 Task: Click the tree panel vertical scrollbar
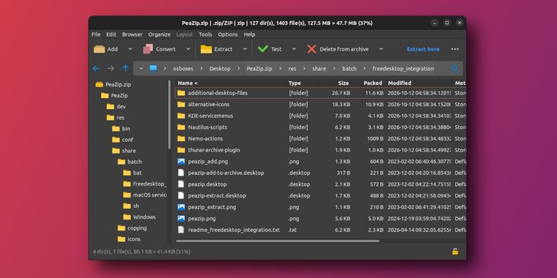pyautogui.click(x=169, y=115)
